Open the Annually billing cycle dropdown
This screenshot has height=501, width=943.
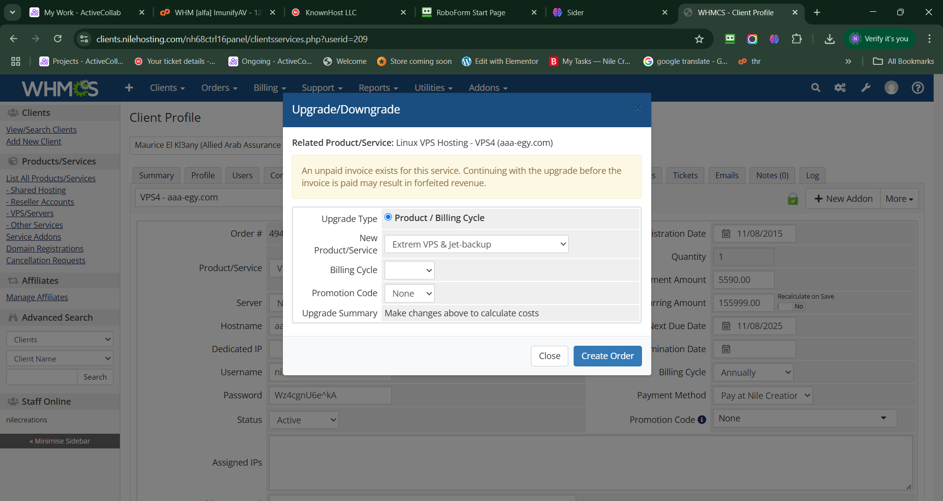[x=753, y=372]
